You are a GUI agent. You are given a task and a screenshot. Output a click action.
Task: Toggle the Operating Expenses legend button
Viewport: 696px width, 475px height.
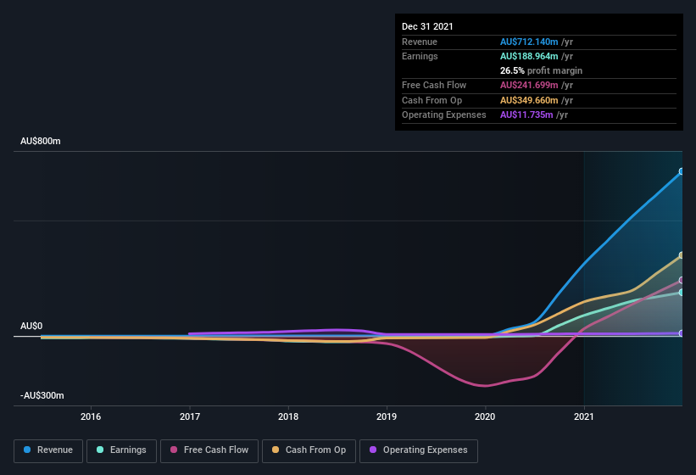tap(419, 451)
